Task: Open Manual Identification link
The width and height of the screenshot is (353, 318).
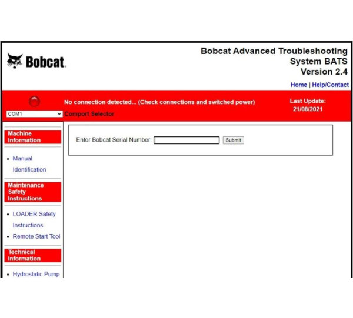Action: pyautogui.click(x=29, y=164)
